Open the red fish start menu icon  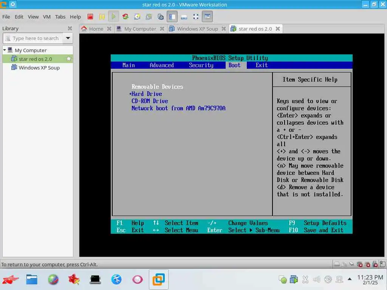pos(11,279)
